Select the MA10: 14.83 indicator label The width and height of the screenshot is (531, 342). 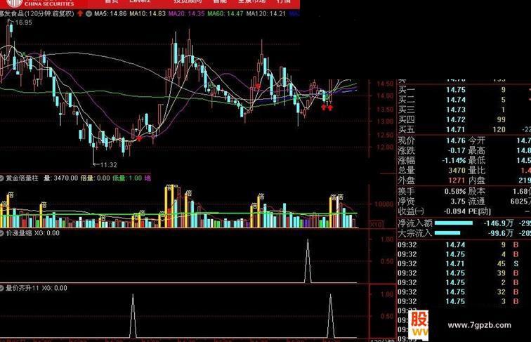pyautogui.click(x=147, y=14)
